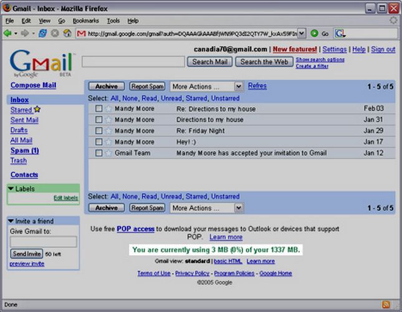Click the Send Invite button

(x=27, y=254)
